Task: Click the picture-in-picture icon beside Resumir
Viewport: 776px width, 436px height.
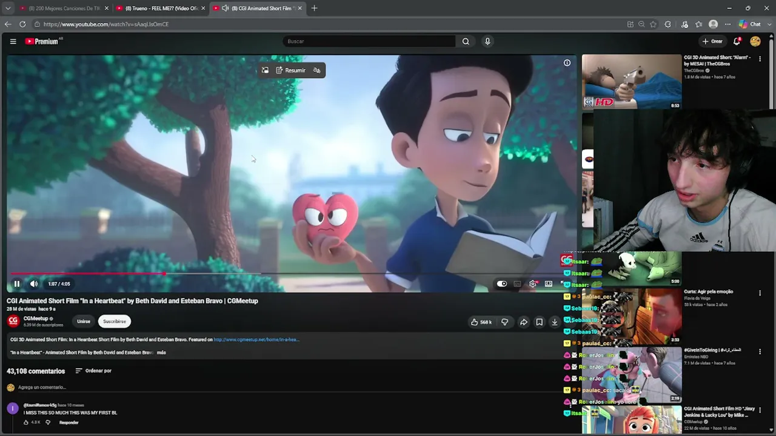Action: point(265,70)
